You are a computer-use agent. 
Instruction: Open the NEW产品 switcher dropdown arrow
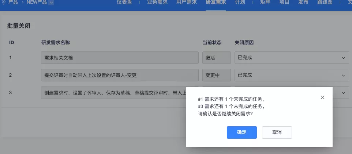51,3
